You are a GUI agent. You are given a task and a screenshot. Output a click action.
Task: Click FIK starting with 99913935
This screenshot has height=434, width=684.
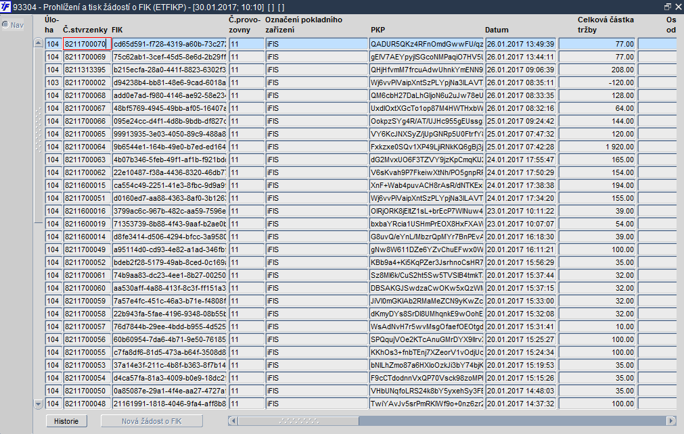(170, 134)
